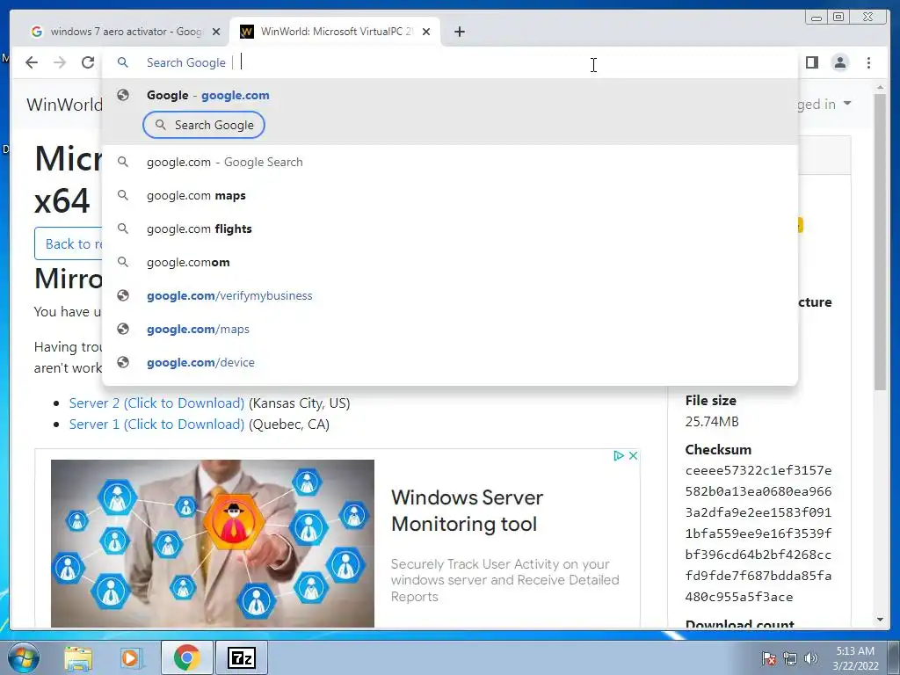The image size is (900, 675).
Task: Click globe icon beside google.com/device
Action: (123, 361)
